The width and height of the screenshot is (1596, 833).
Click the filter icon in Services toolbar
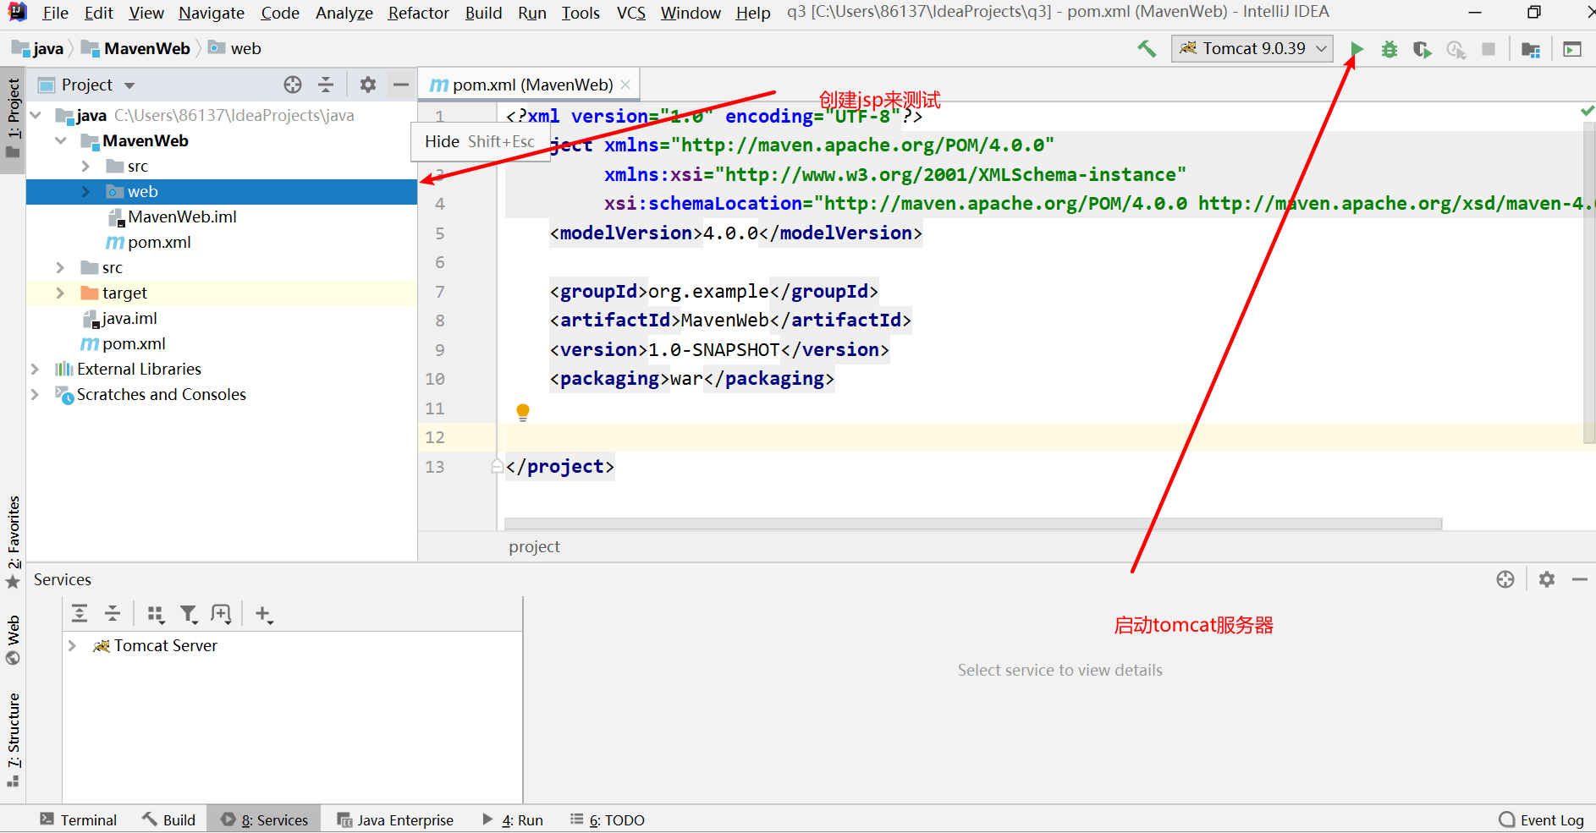click(189, 614)
